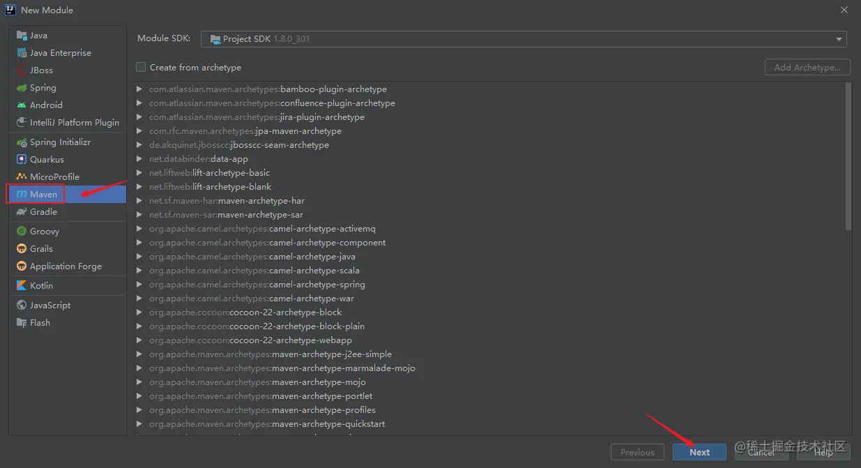Screen dimensions: 861x468
Task: Click the Next button
Action: (x=699, y=451)
